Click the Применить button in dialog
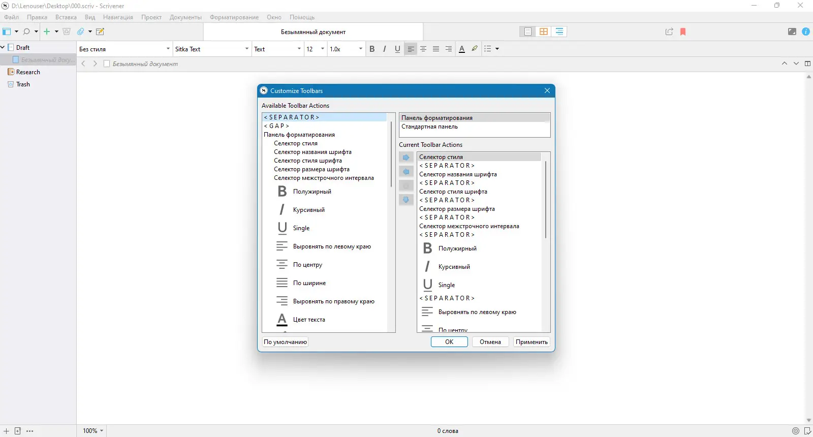The height and width of the screenshot is (437, 813). pos(531,342)
